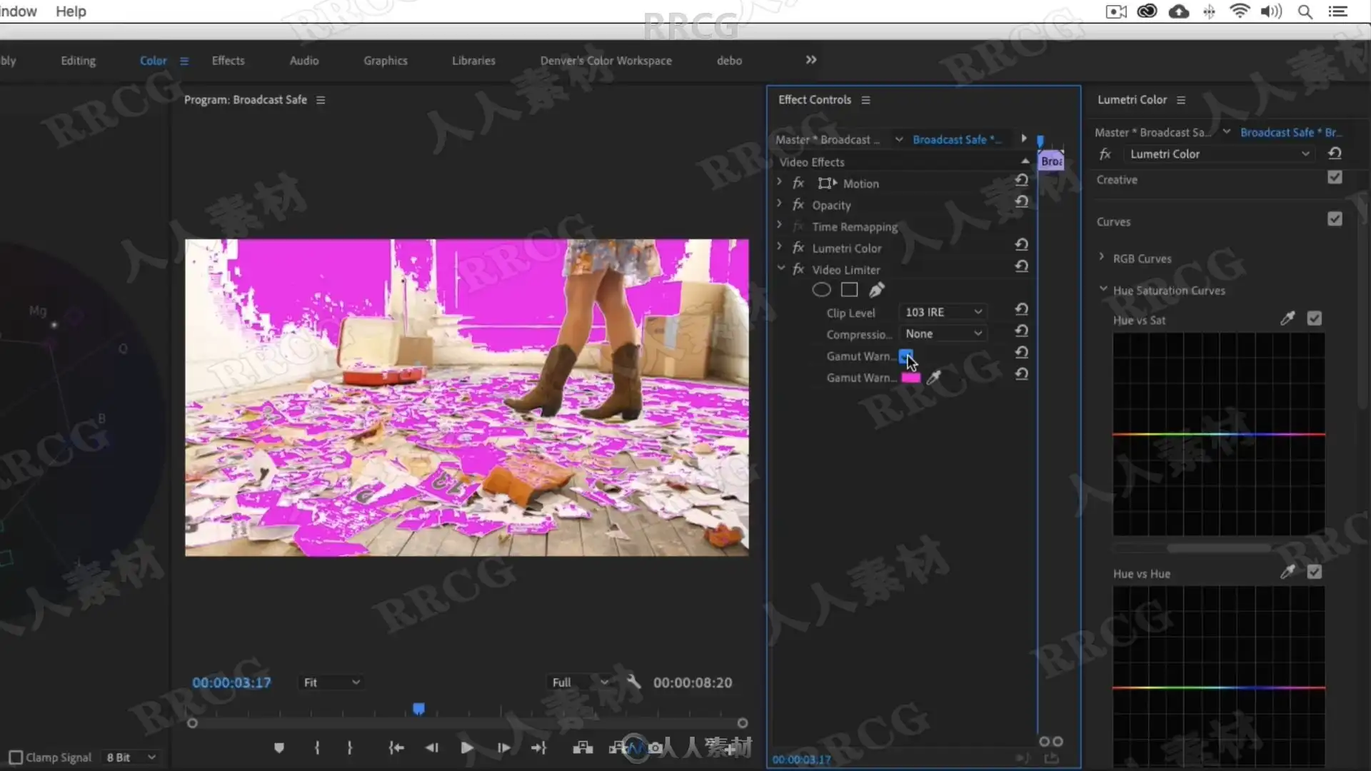Click the workspace overflow double-arrow button
Screen dimensions: 1371x771
[x=810, y=60]
